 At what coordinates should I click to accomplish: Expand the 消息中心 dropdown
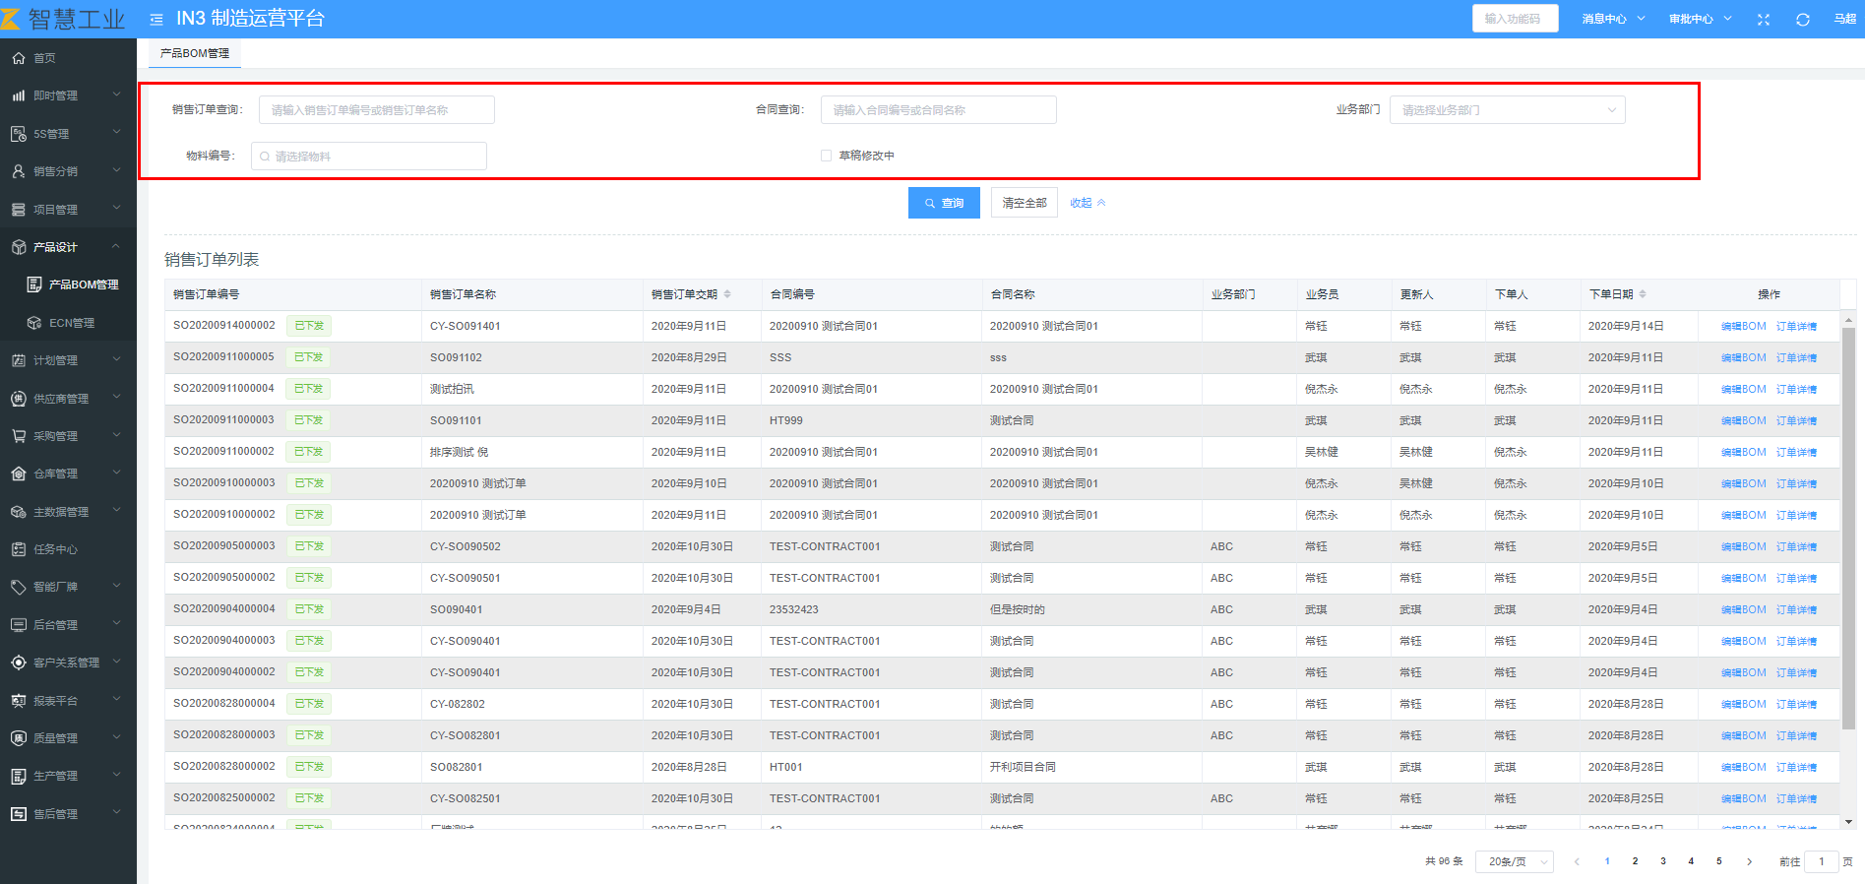click(1613, 20)
